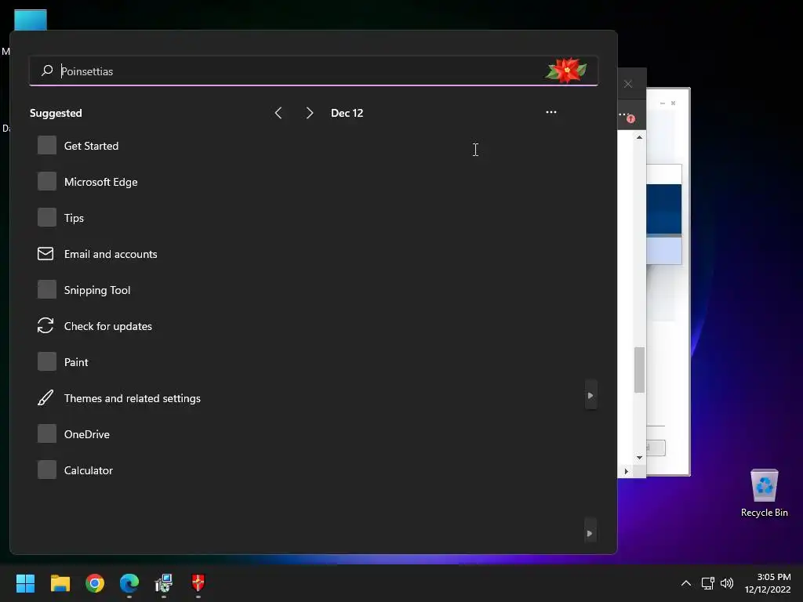Go to previous day with left chevron
The width and height of the screenshot is (803, 602).
(278, 113)
